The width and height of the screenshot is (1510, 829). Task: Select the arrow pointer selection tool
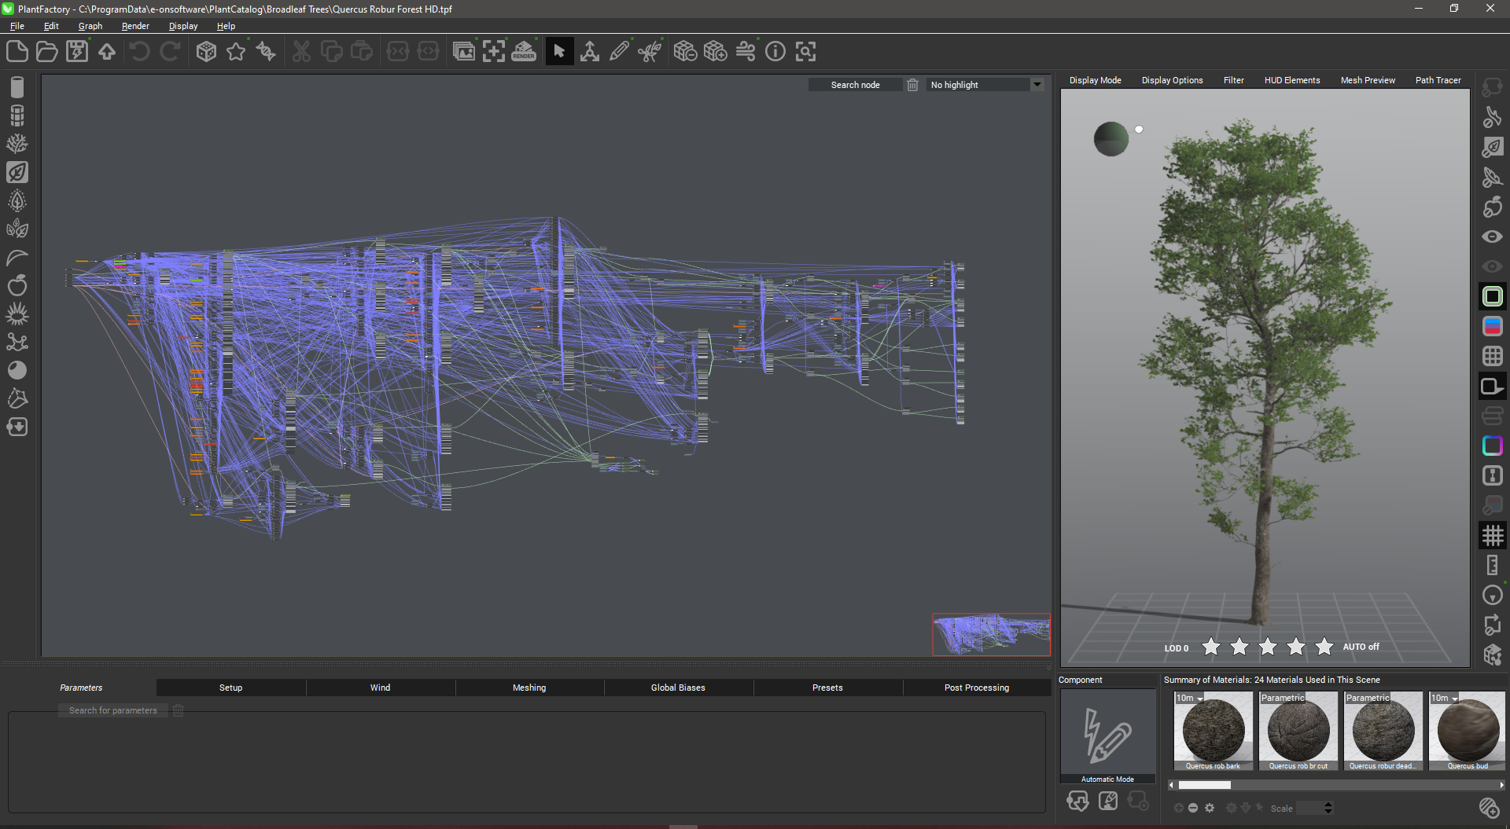pos(559,52)
